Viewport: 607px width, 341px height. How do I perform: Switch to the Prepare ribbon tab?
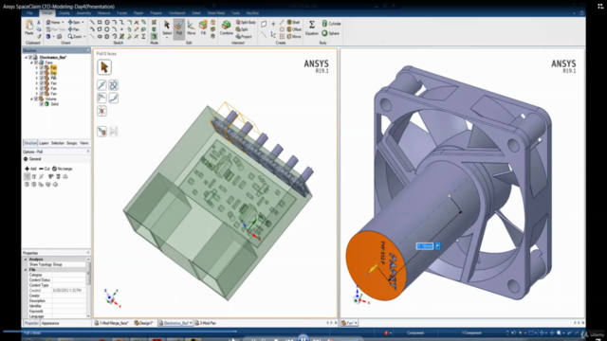tap(156, 13)
